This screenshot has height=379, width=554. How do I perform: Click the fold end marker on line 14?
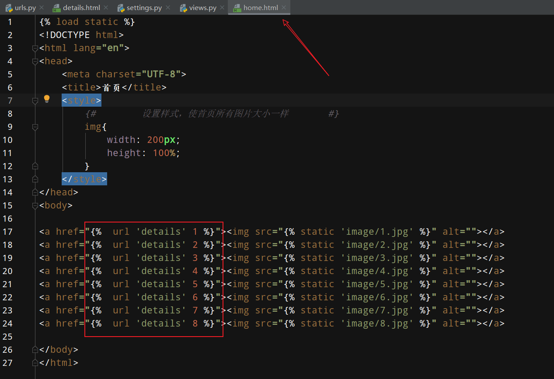(x=35, y=192)
